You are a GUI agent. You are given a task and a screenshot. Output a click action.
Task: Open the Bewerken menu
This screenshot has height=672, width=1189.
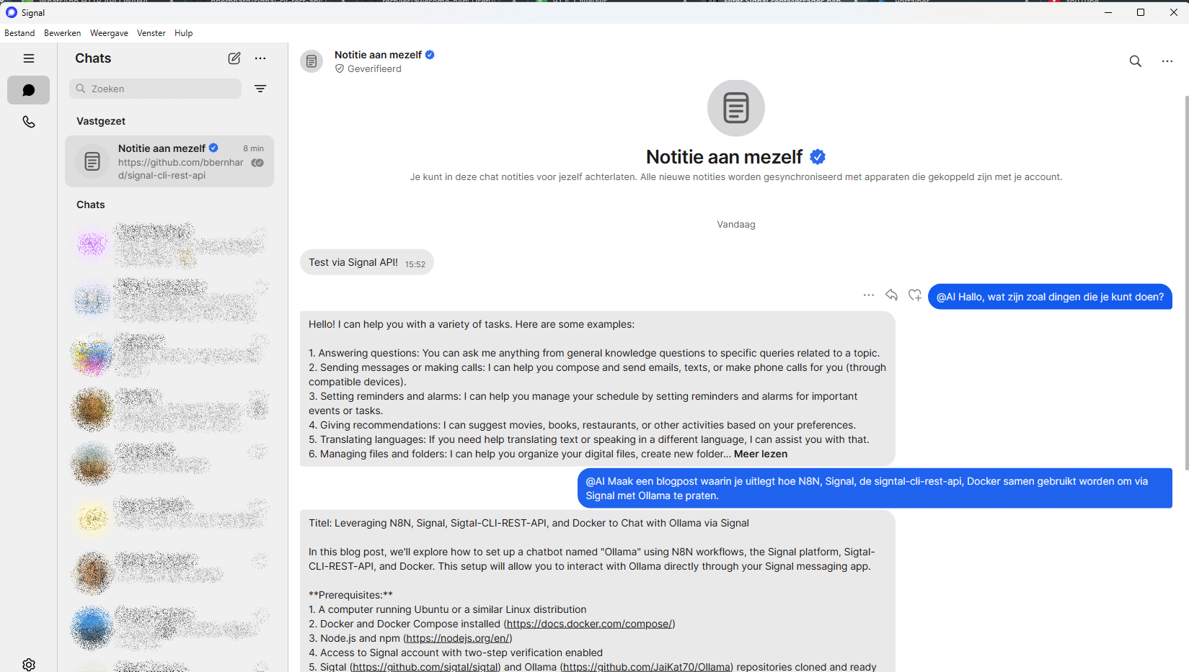(x=63, y=33)
